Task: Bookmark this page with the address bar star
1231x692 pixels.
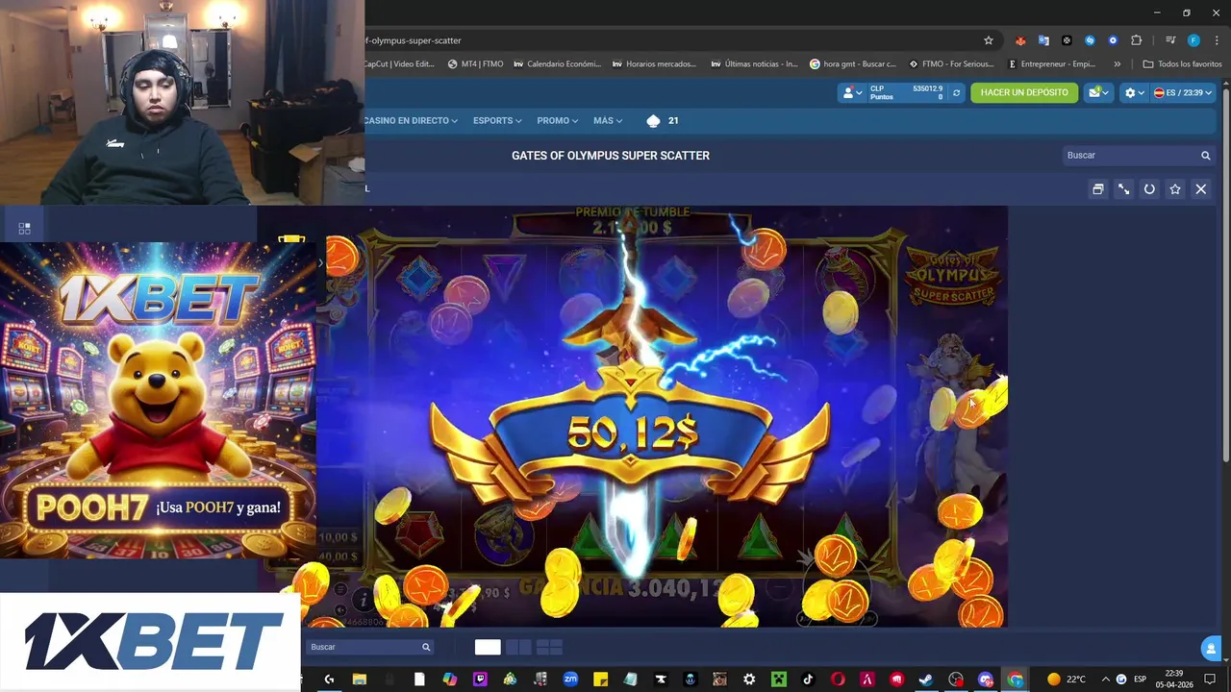Action: [x=988, y=40]
